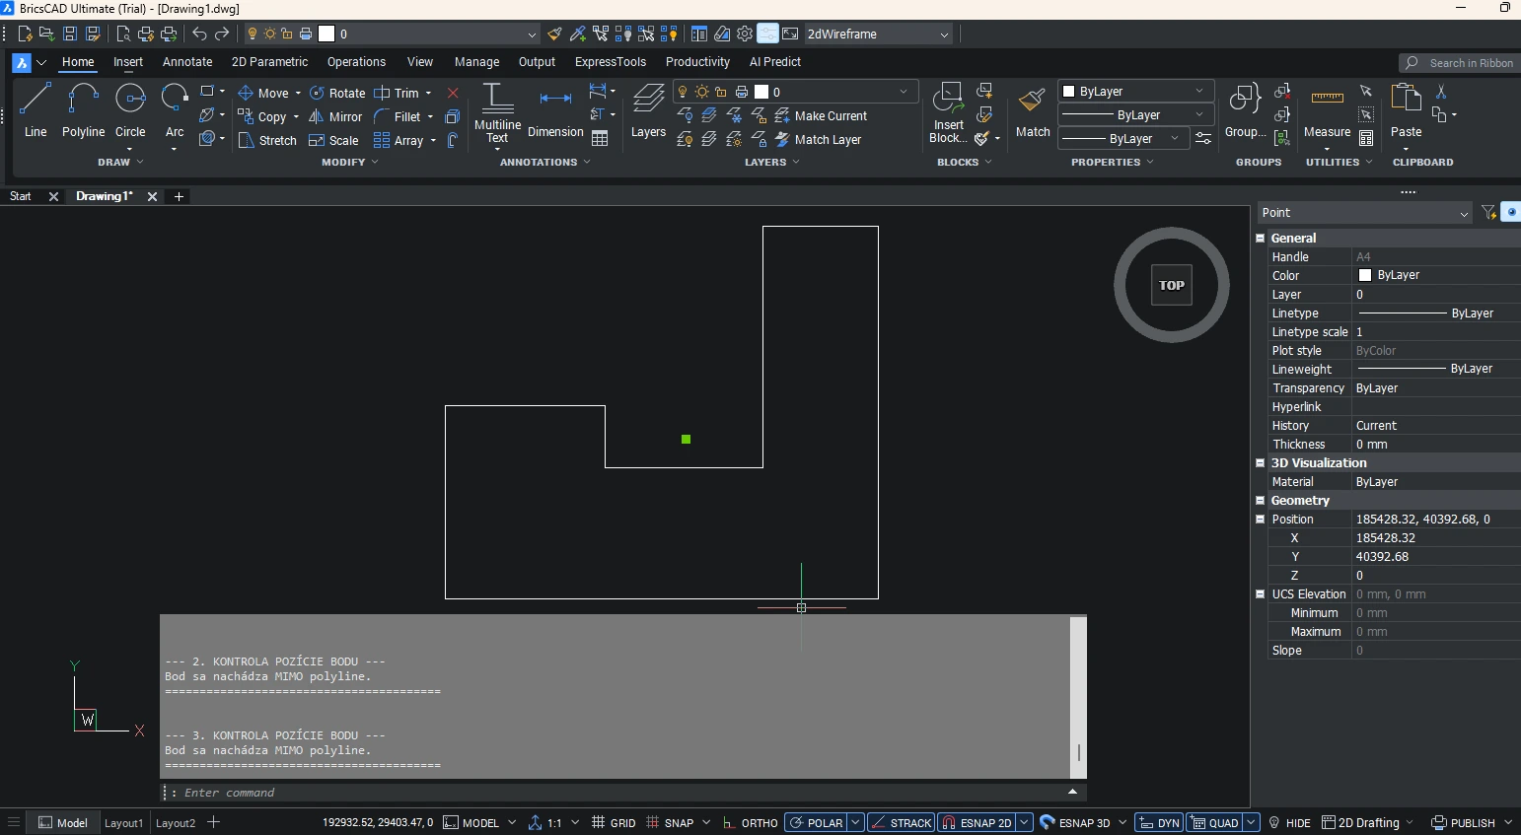The height and width of the screenshot is (835, 1521).
Task: Switch to the Annotate ribbon tab
Action: 186,61
